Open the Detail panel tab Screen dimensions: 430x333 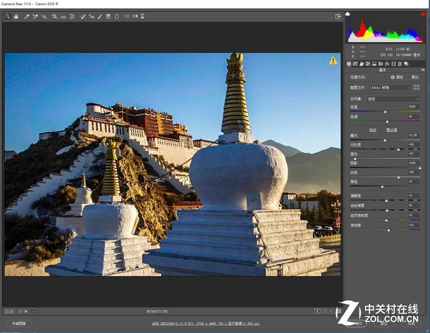(361, 64)
